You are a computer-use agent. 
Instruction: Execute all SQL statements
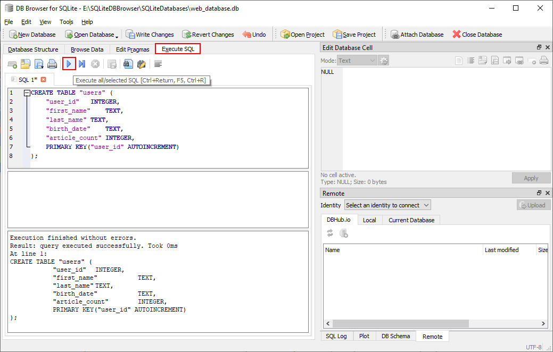click(x=69, y=64)
